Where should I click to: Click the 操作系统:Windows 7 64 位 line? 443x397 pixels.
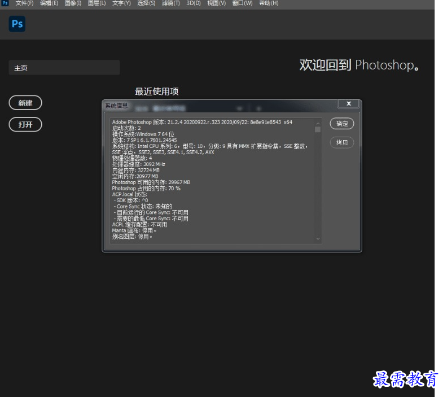(143, 134)
